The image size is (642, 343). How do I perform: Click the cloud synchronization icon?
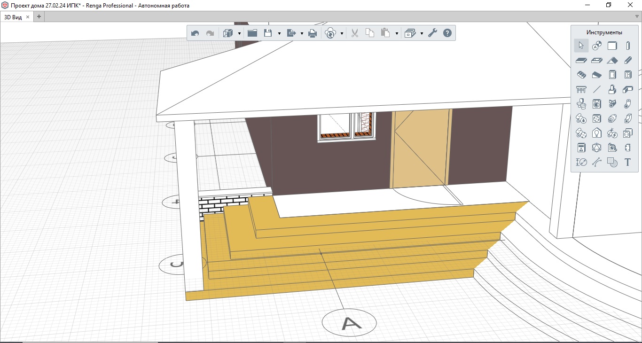pyautogui.click(x=330, y=33)
